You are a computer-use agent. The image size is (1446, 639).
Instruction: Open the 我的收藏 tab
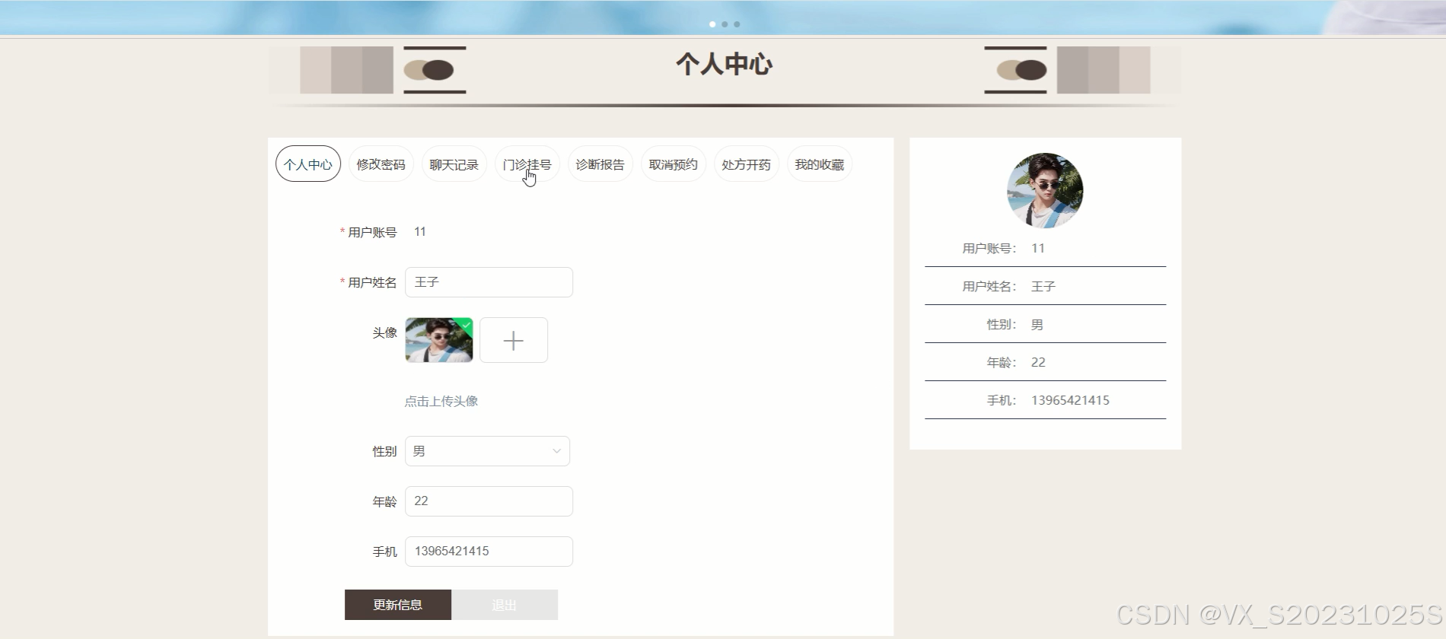(x=819, y=164)
